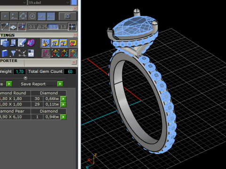
Task: Click the green arrow for the 0,94tw row
Action: (63, 117)
